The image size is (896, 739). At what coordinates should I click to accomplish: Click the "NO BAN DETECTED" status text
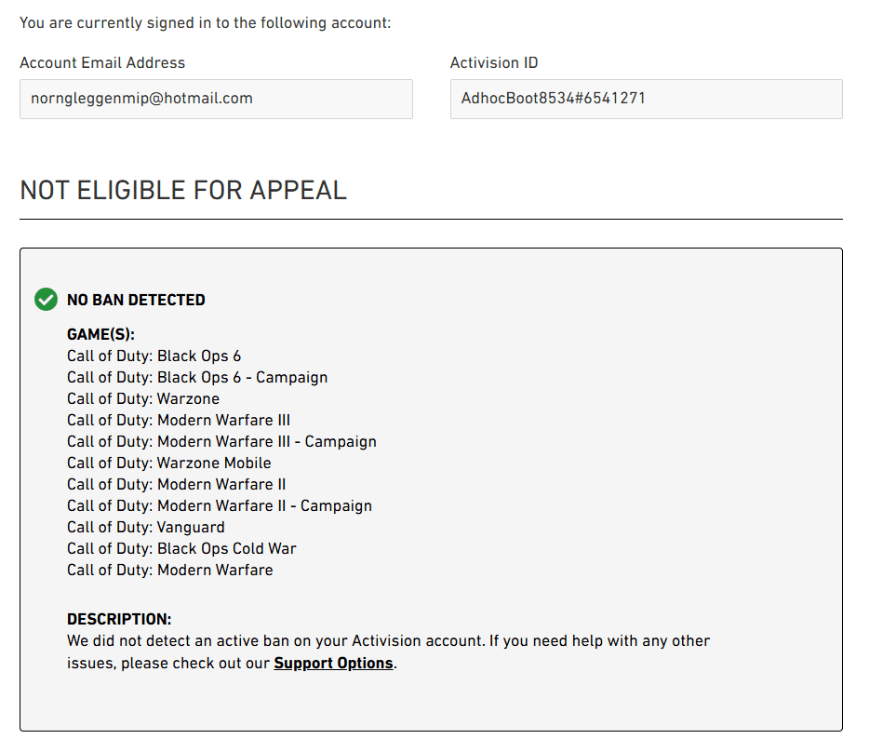(x=136, y=300)
